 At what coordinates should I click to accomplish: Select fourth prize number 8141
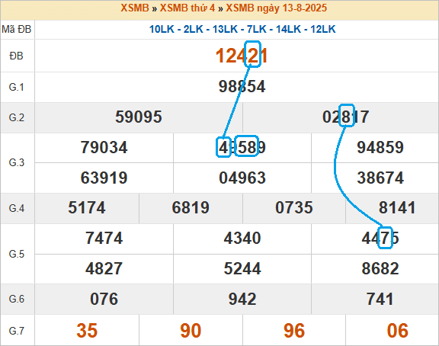pyautogui.click(x=397, y=208)
